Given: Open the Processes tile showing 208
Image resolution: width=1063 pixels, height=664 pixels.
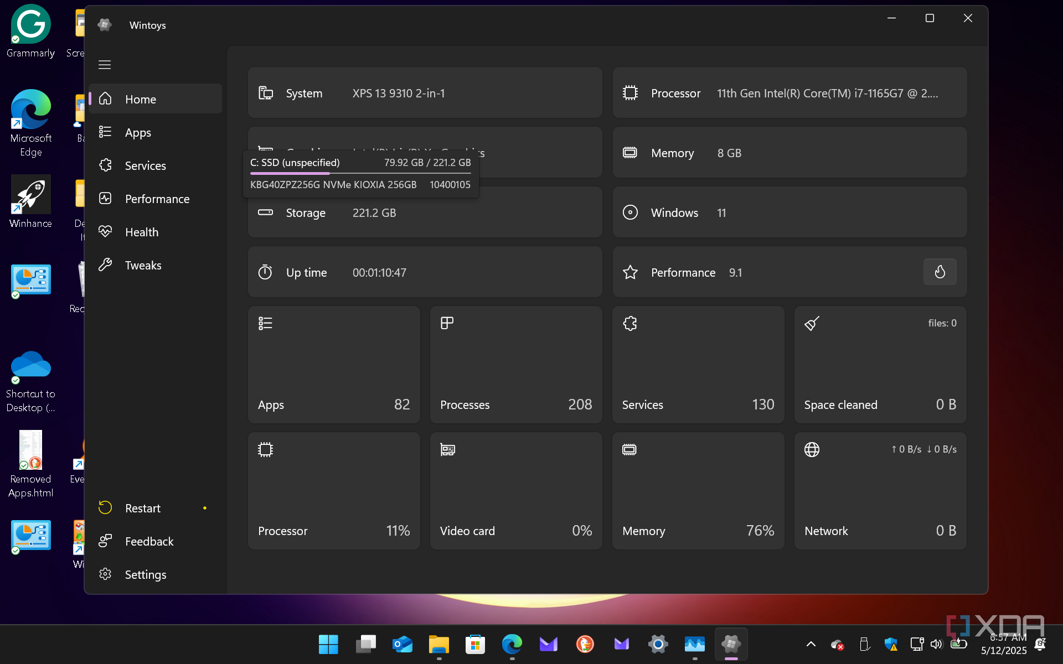Looking at the screenshot, I should coord(516,365).
